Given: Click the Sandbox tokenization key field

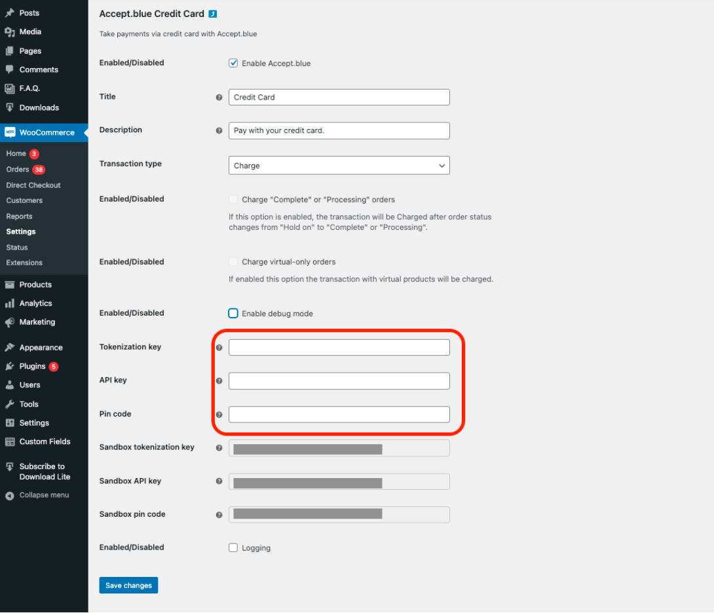Looking at the screenshot, I should coord(339,448).
